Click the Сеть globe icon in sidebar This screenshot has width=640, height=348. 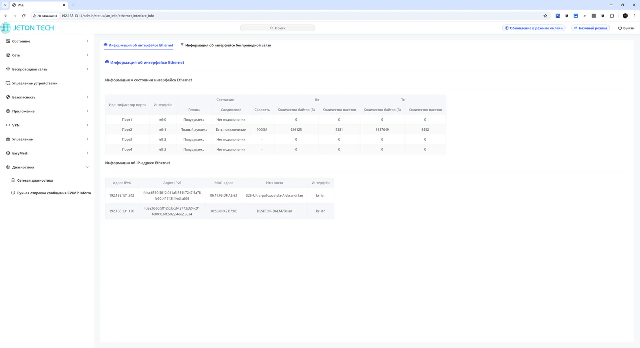tap(8, 55)
